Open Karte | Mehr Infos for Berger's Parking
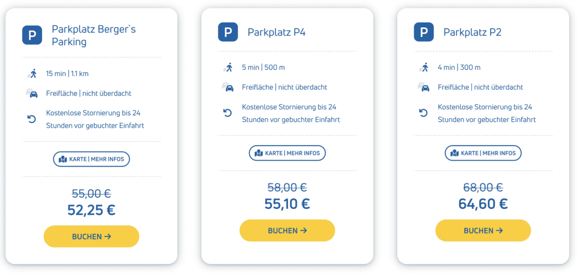This screenshot has width=579, height=276. [x=92, y=159]
